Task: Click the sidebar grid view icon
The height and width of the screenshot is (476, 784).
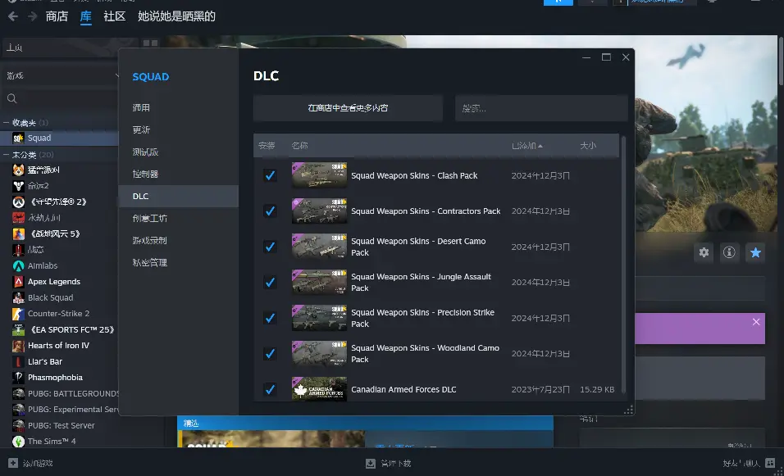Action: point(151,43)
